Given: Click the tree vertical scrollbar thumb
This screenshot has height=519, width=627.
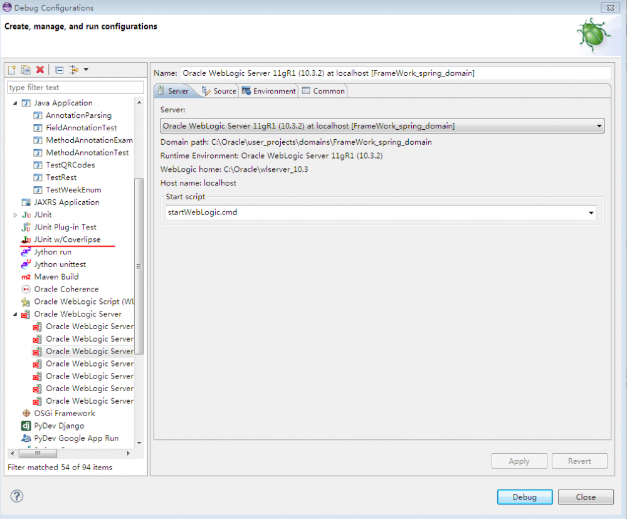Looking at the screenshot, I should tap(139, 266).
